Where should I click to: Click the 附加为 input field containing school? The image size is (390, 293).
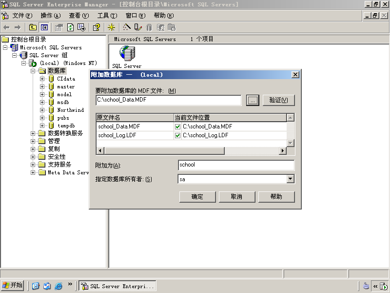click(x=236, y=165)
